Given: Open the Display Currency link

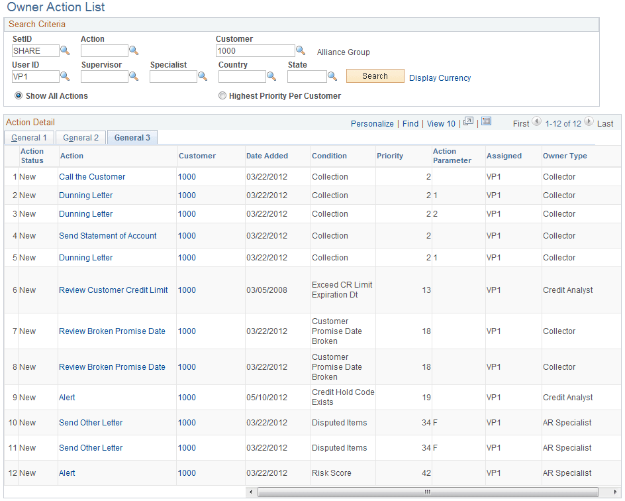Looking at the screenshot, I should (x=440, y=78).
